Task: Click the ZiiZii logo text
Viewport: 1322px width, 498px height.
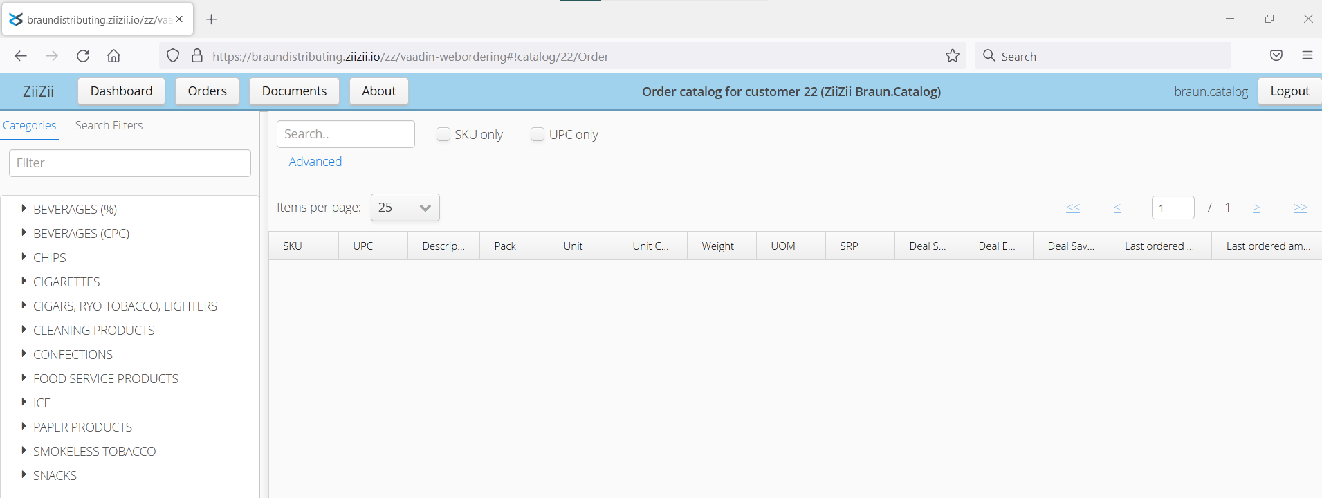Action: [x=38, y=91]
